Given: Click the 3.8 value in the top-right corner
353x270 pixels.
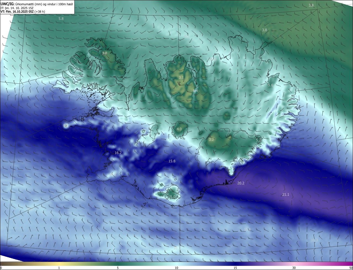Looking at the screenshot, I should click(311, 5).
